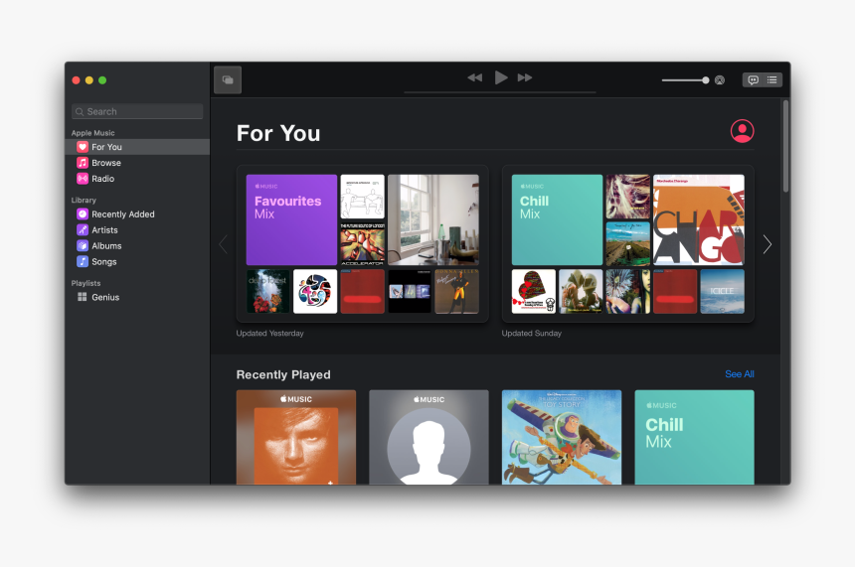855x567 pixels.
Task: Start playback with the play button
Action: point(500,77)
